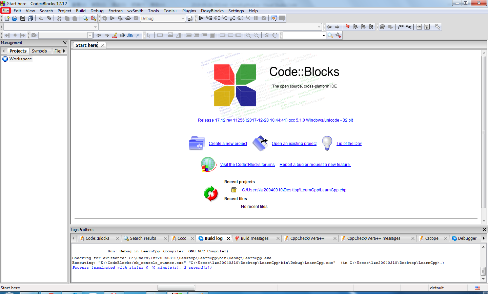Click the green-red refresh arrows icon
This screenshot has width=488, height=294.
[x=211, y=194]
